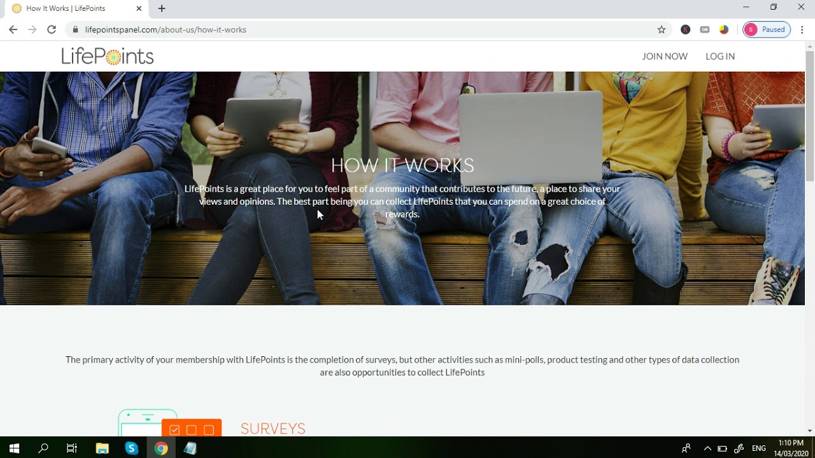Click the scrollbar up arrow
The height and width of the screenshot is (458, 815).
(810, 46)
